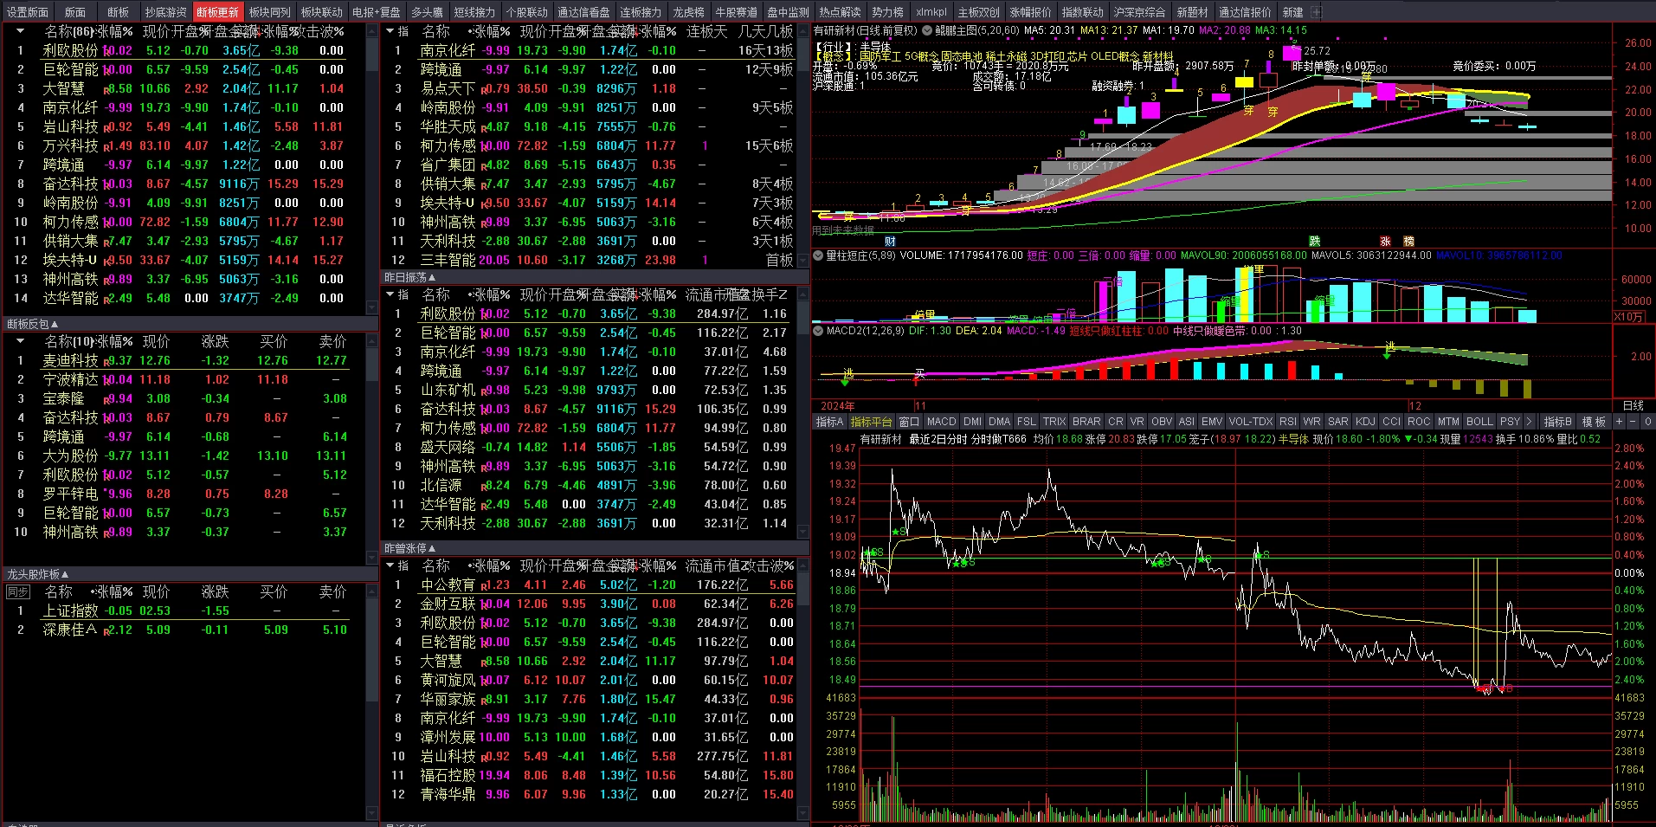The image size is (1656, 827).
Task: Select the 指标A button
Action: 829,422
